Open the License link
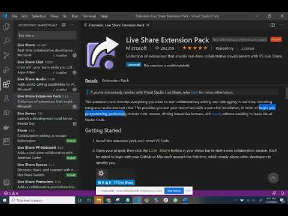The width and height of the screenshot is (288, 216). 248,48
